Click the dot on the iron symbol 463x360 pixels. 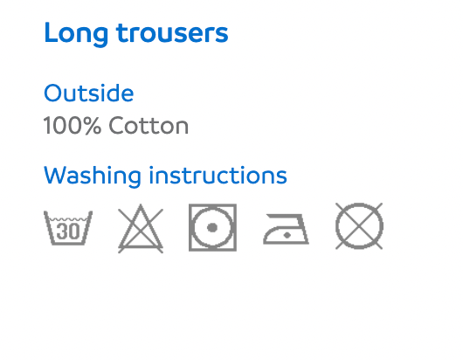[287, 235]
